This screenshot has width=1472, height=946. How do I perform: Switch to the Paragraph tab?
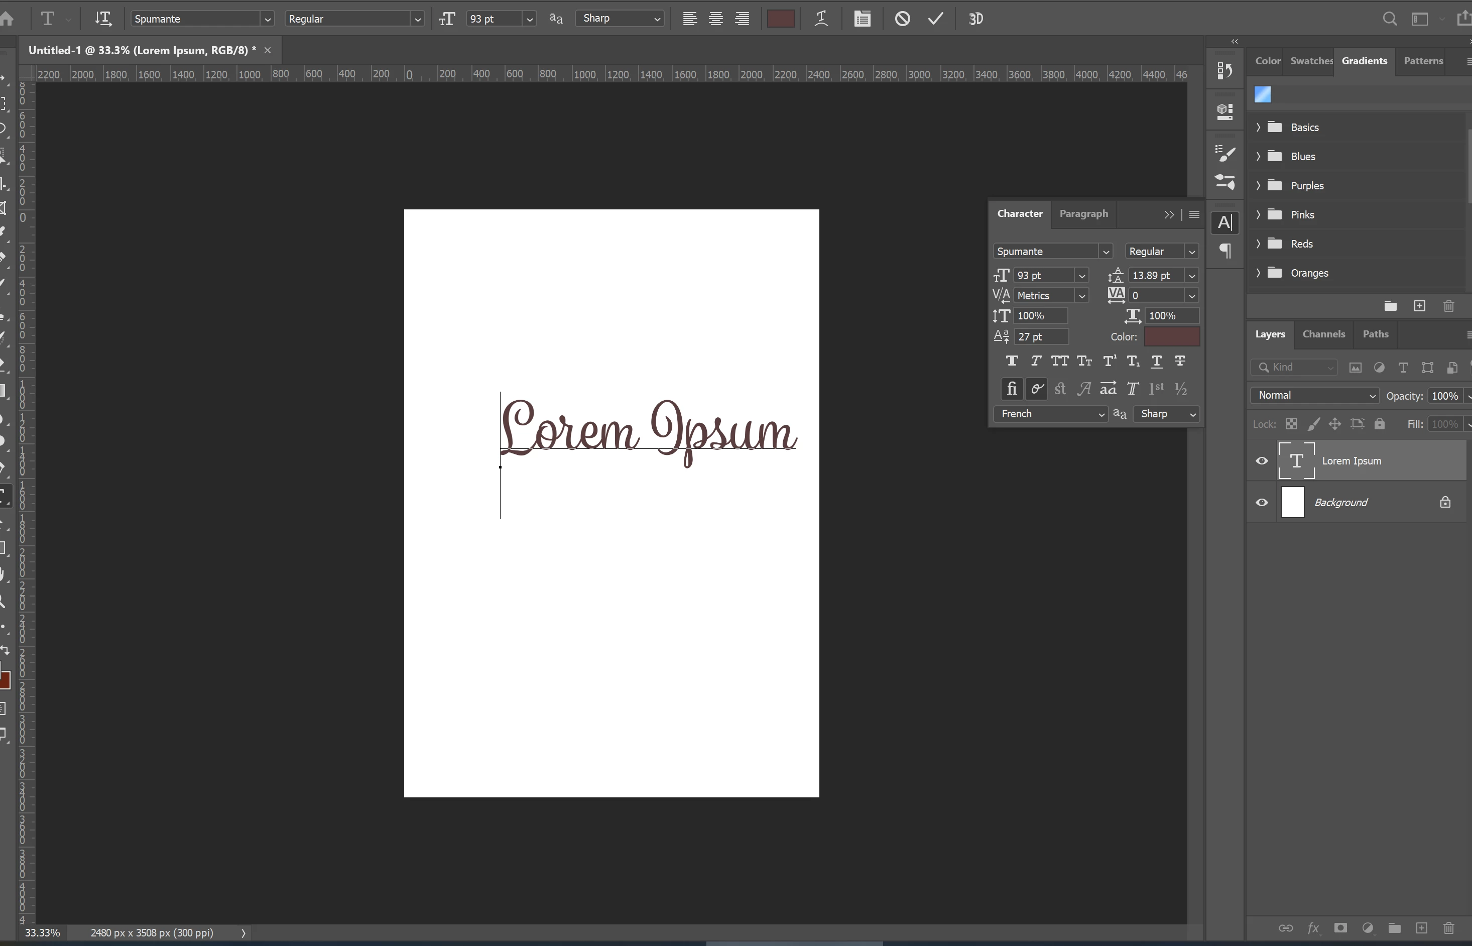click(x=1083, y=214)
